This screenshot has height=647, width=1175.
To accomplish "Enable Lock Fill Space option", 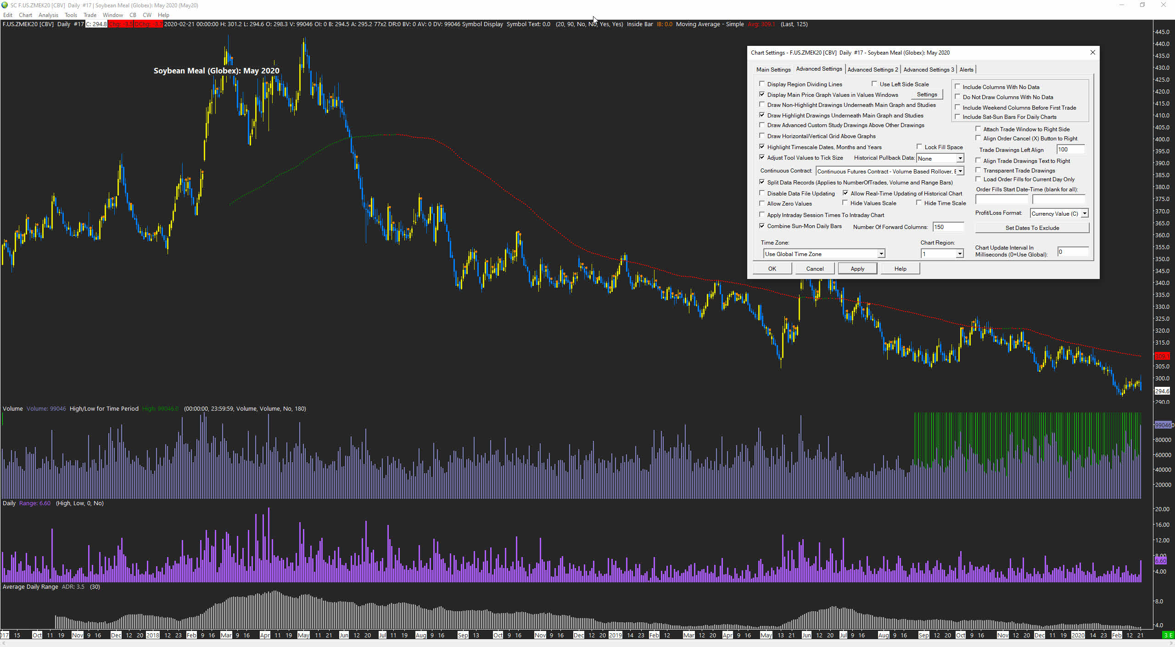I will [x=919, y=147].
